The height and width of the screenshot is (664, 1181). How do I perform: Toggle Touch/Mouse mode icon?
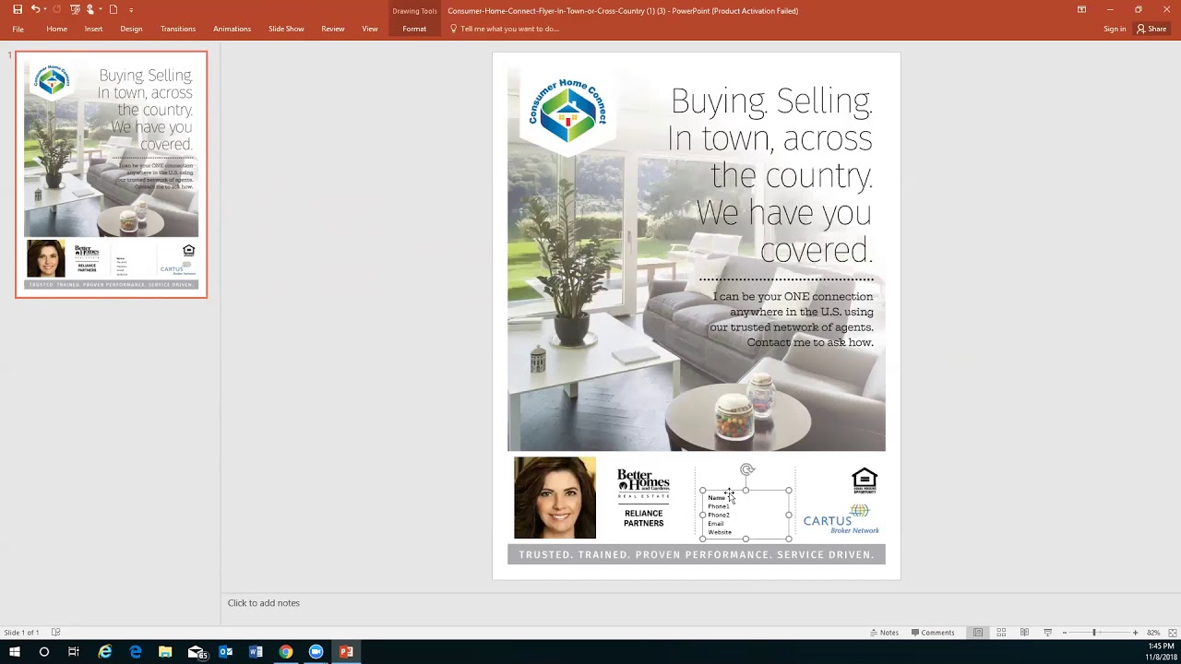(x=90, y=9)
